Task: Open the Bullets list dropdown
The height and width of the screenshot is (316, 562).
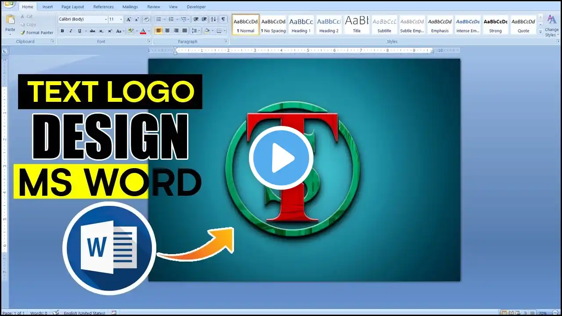Action: pos(164,19)
